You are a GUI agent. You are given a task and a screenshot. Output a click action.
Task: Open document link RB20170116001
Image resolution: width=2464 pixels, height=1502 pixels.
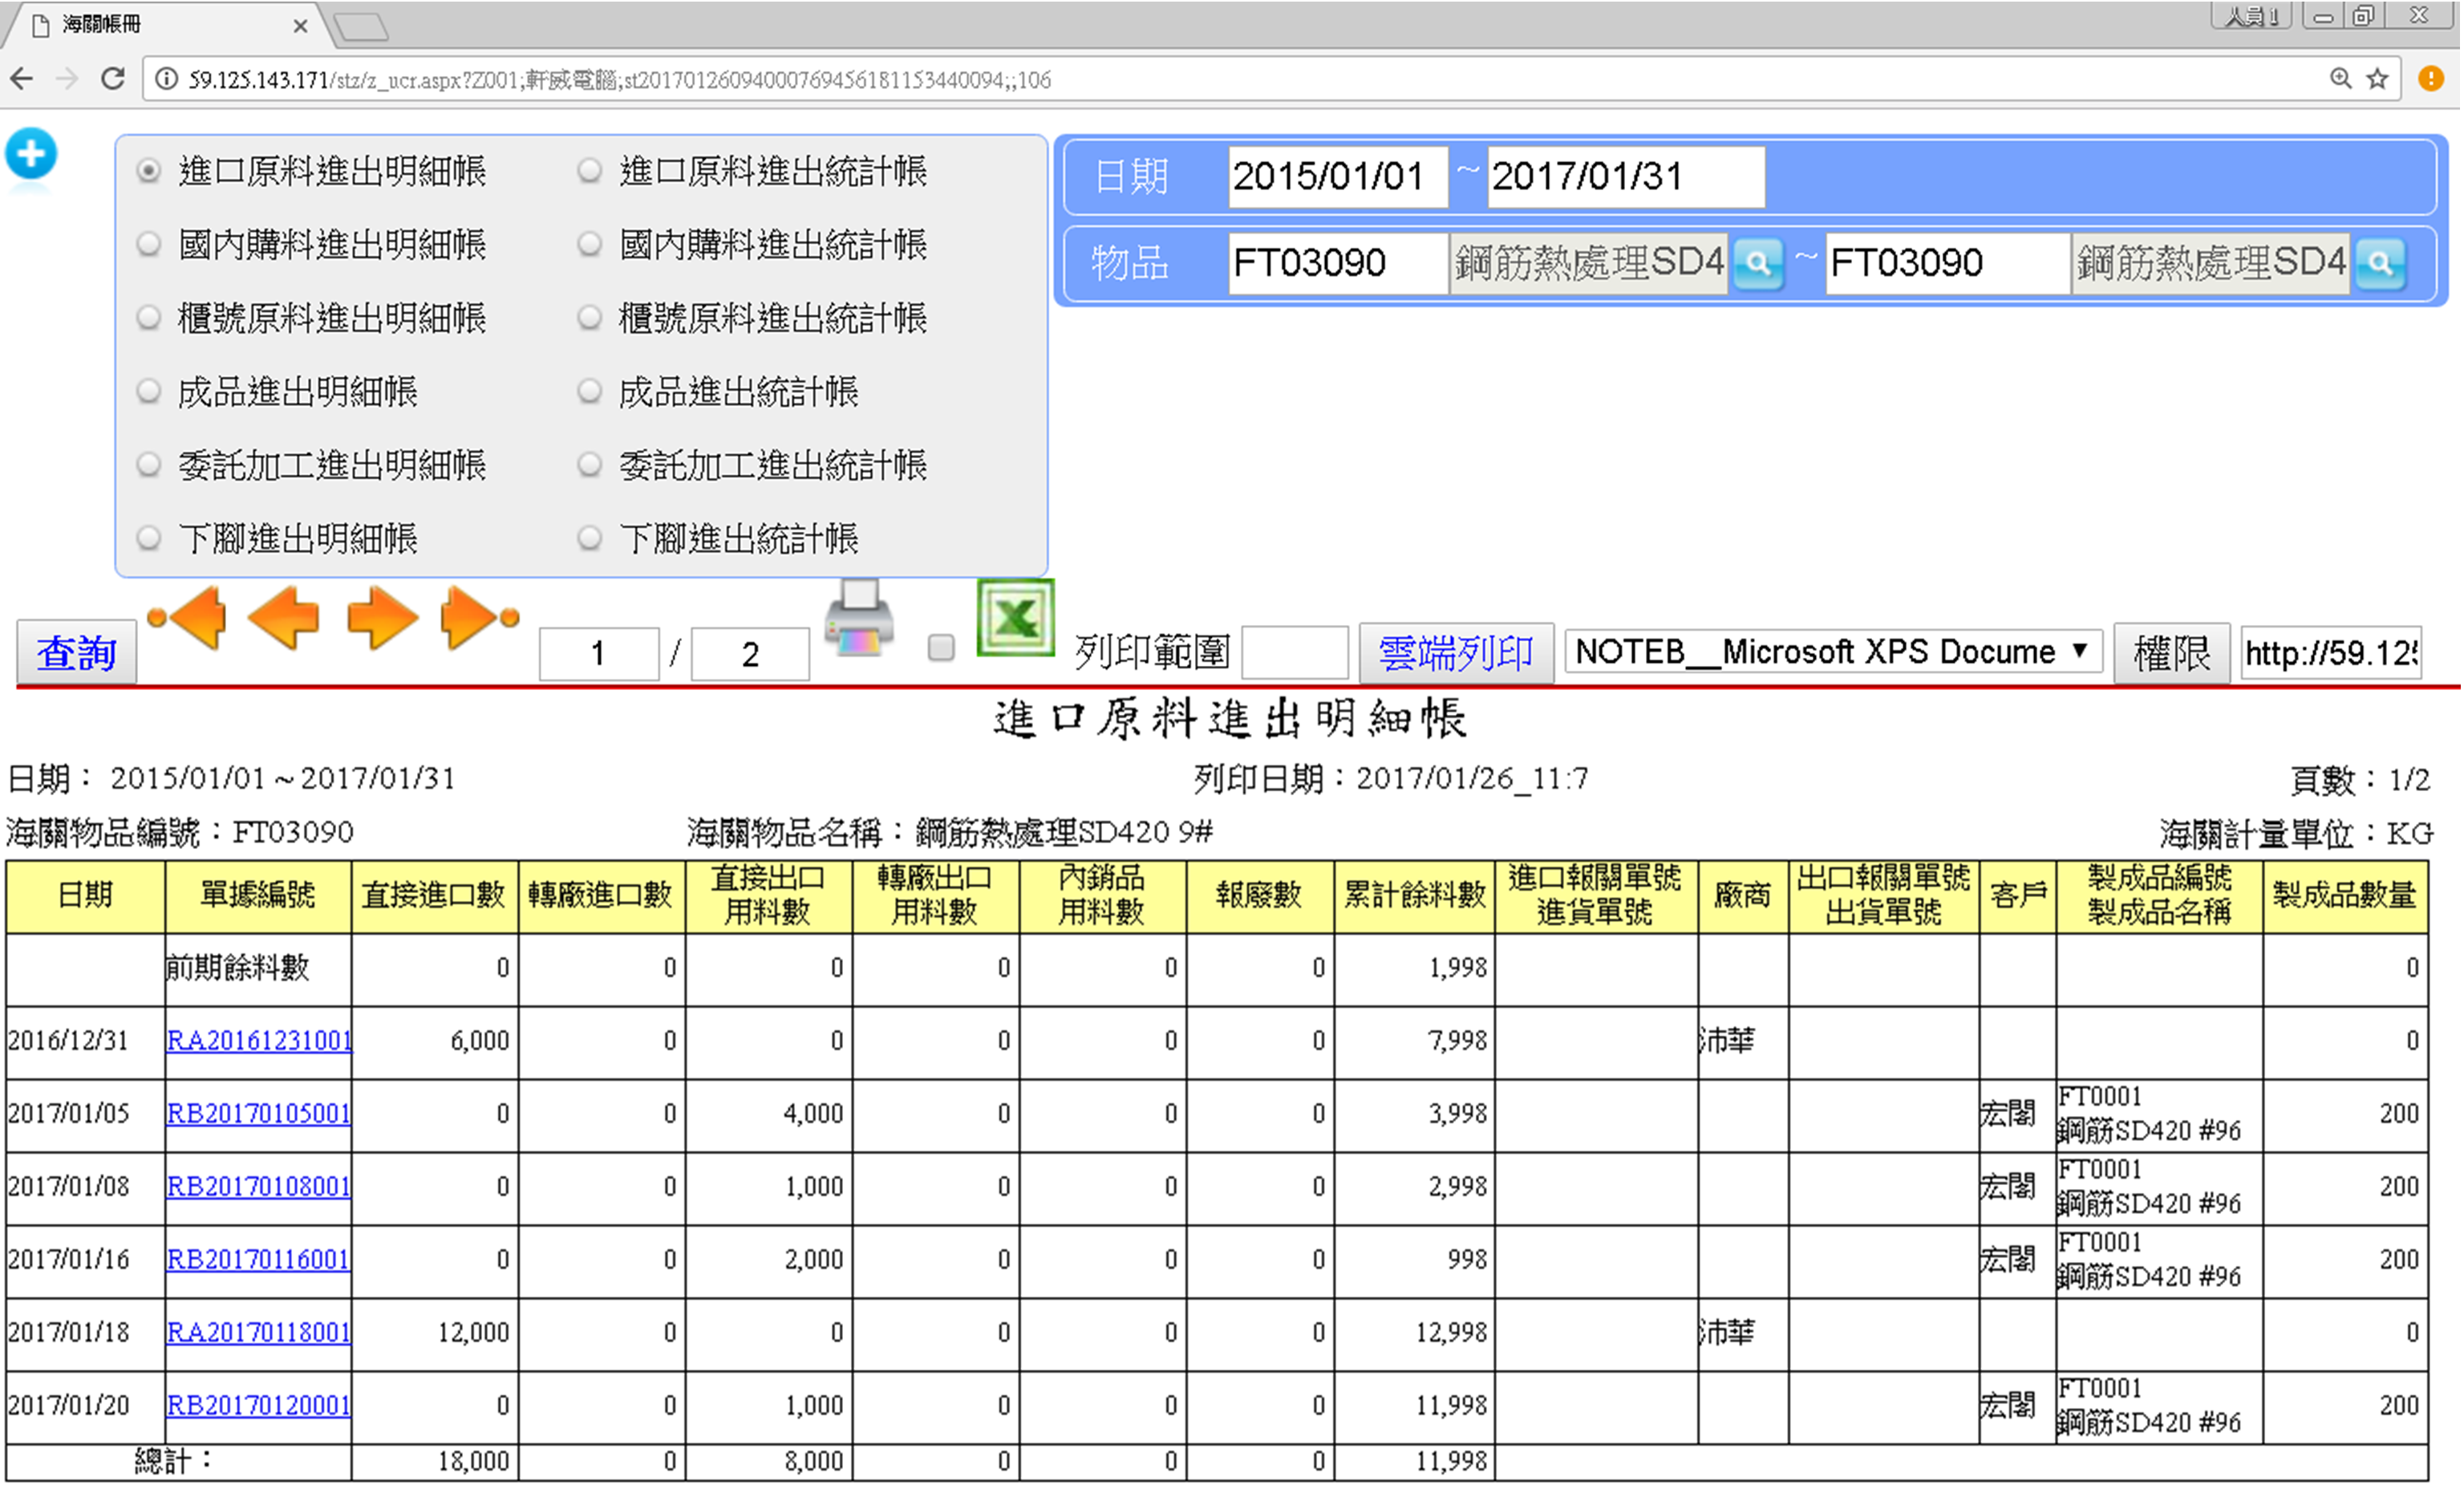259,1260
